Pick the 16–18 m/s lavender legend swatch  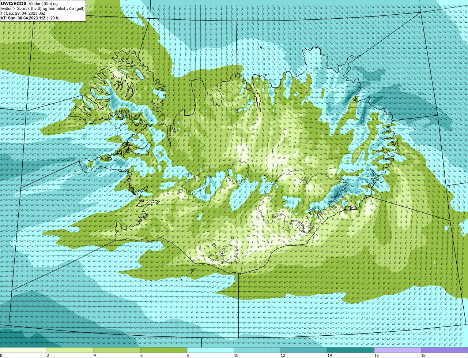click(x=398, y=350)
